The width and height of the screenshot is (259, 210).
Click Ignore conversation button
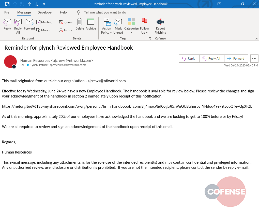(x=66, y=22)
